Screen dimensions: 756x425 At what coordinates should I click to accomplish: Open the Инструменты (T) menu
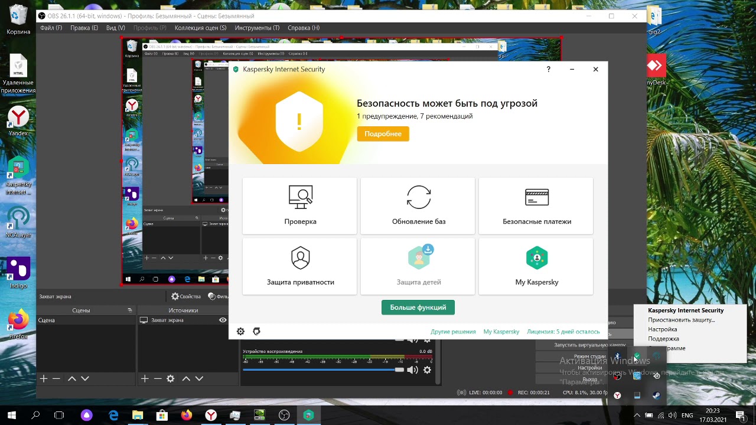(257, 28)
